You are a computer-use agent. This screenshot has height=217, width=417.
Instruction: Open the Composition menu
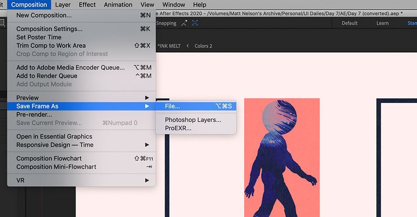point(29,4)
